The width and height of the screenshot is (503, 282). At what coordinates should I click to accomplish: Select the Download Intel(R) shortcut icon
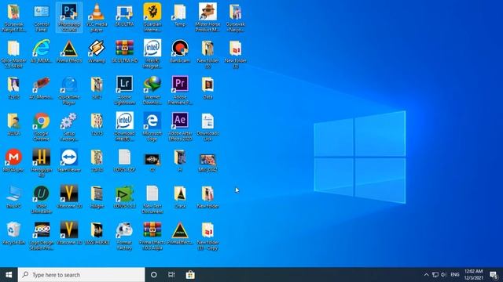click(124, 127)
